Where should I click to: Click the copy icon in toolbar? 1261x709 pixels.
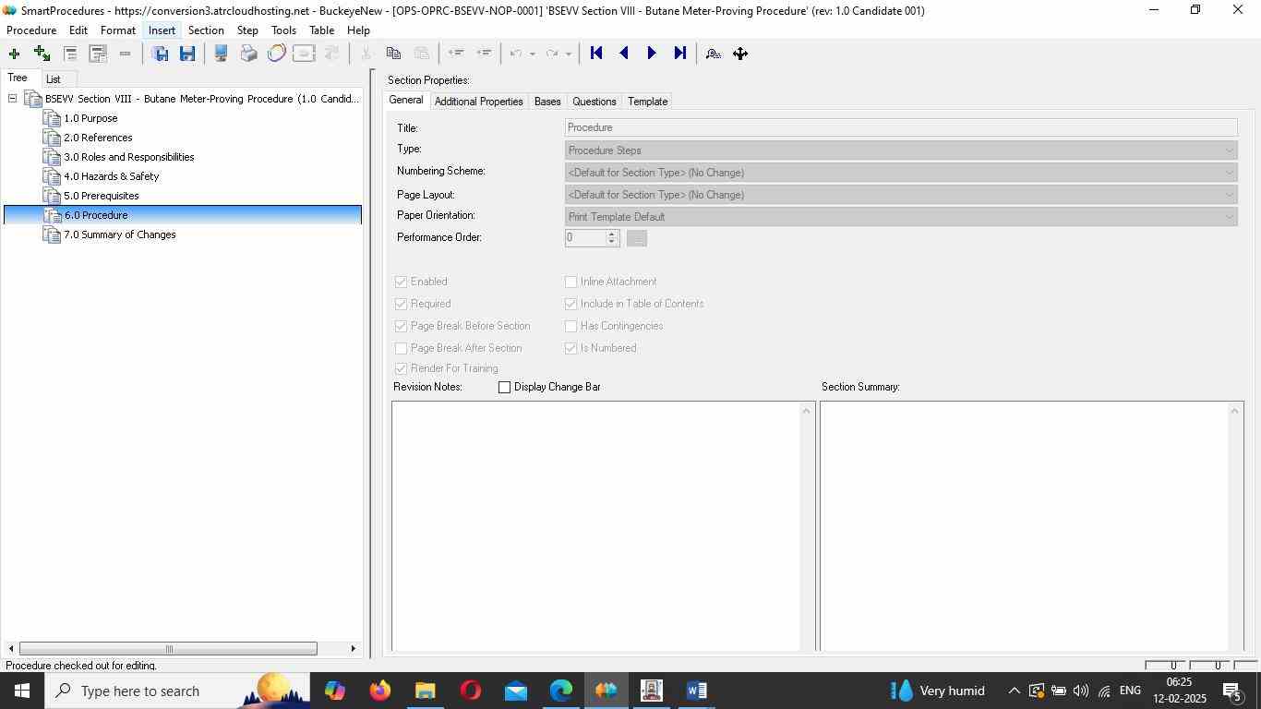click(x=393, y=54)
